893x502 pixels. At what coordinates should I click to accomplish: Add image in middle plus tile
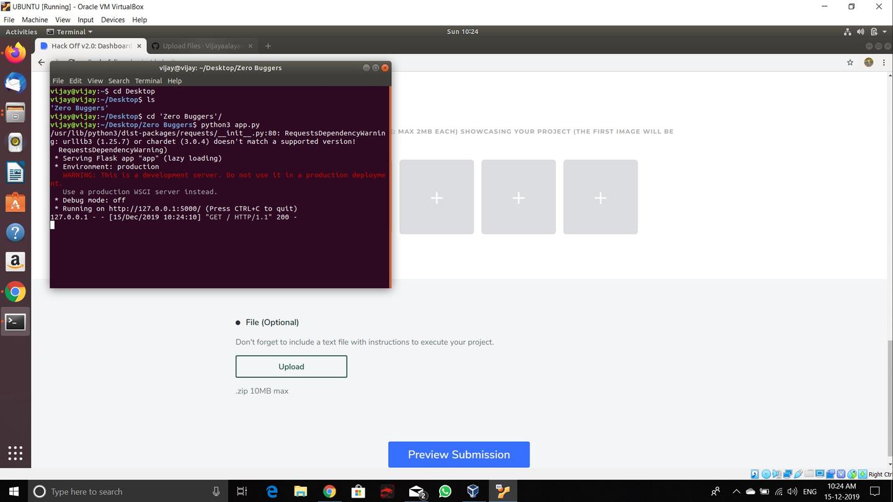[x=518, y=197]
